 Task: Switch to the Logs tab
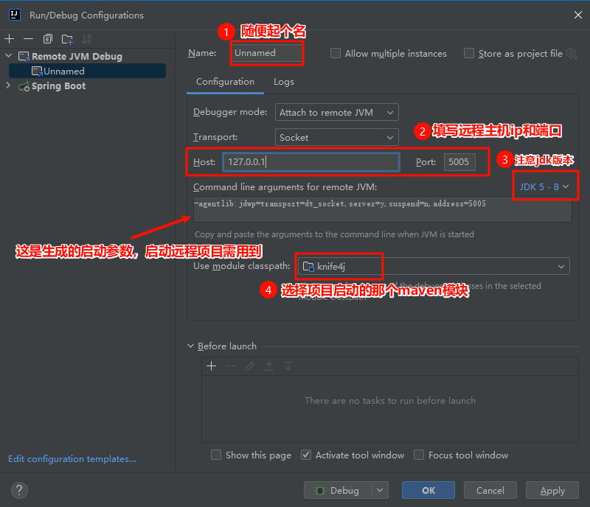[x=283, y=82]
